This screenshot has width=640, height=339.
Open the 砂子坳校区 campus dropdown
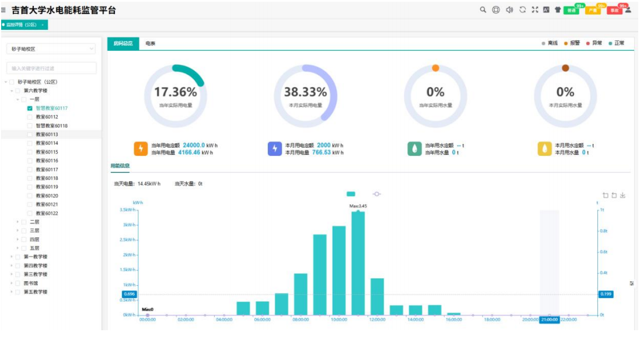click(x=51, y=49)
